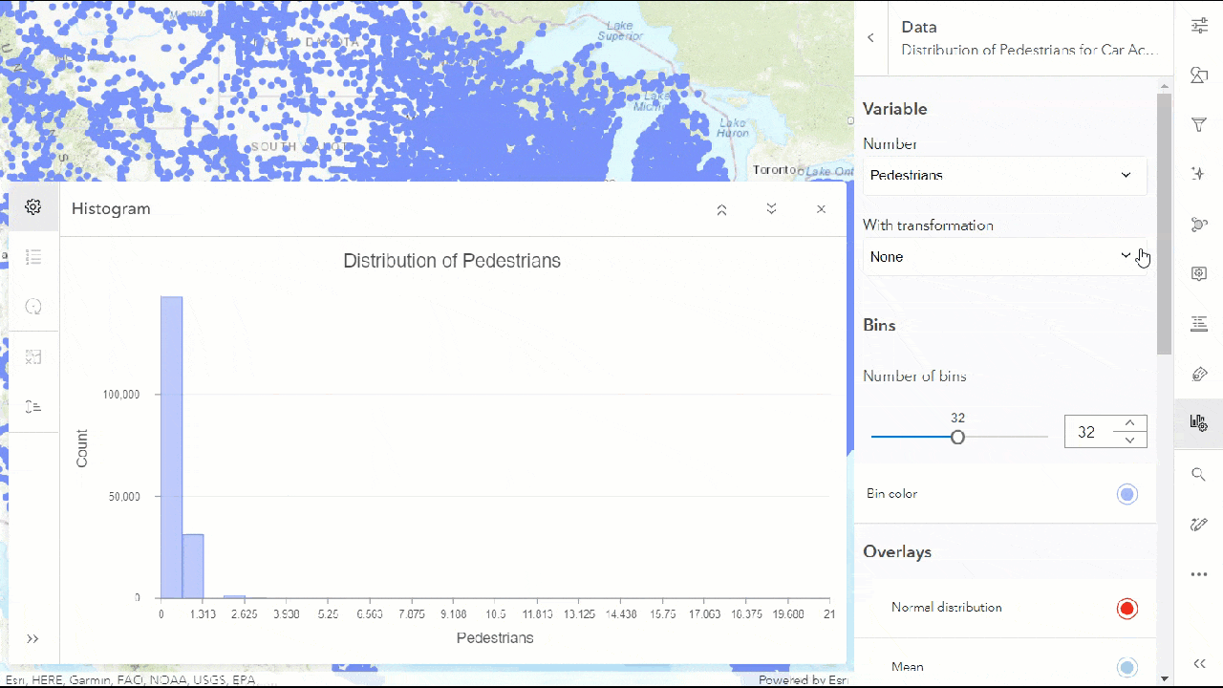Select the Filter funnel icon in right toolbar
Viewport: 1223px width, 688px height.
click(x=1200, y=124)
